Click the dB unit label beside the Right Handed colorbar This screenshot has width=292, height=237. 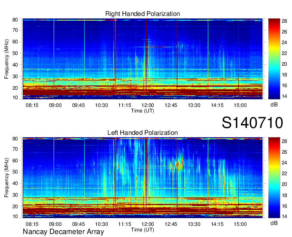(274, 105)
